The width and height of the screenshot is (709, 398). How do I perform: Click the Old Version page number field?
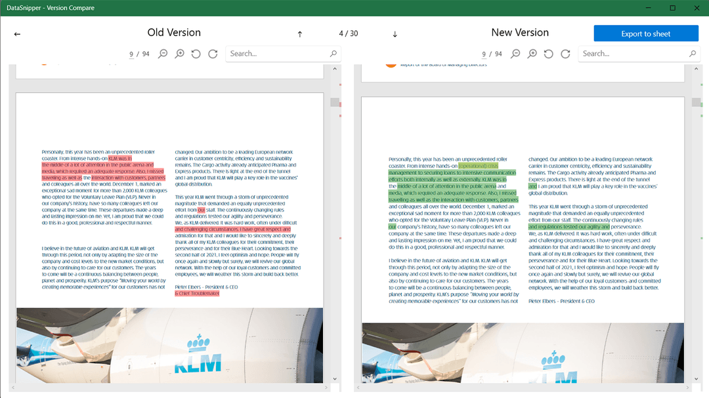click(x=131, y=54)
